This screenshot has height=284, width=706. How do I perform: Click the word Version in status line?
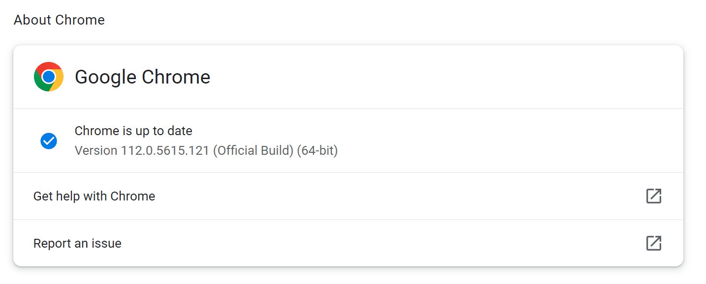(x=96, y=150)
